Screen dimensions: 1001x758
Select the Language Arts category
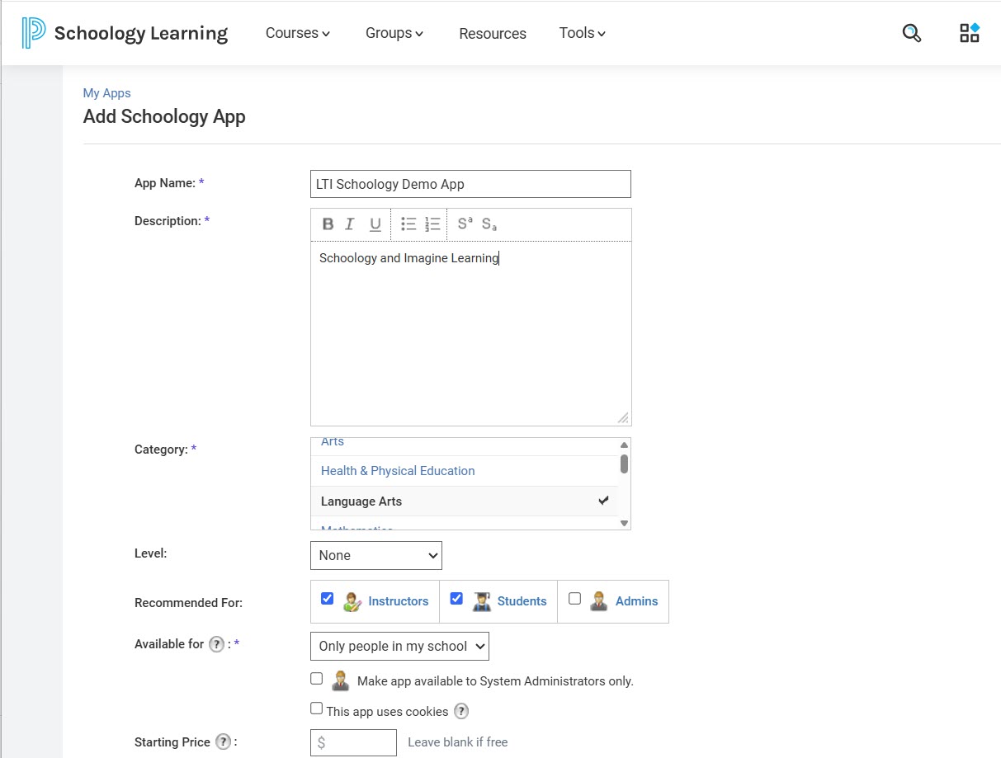pos(464,501)
